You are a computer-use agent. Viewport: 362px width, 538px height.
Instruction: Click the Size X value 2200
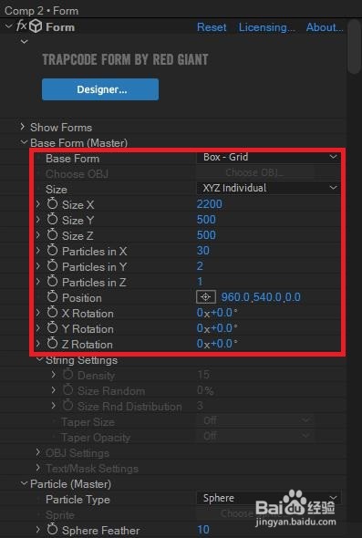click(210, 204)
